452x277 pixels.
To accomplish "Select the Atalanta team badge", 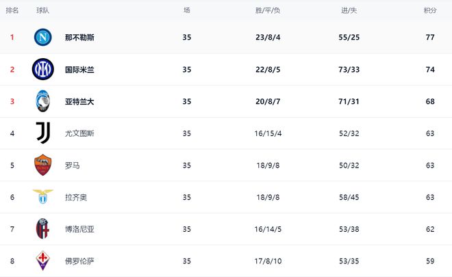I will (x=42, y=101).
